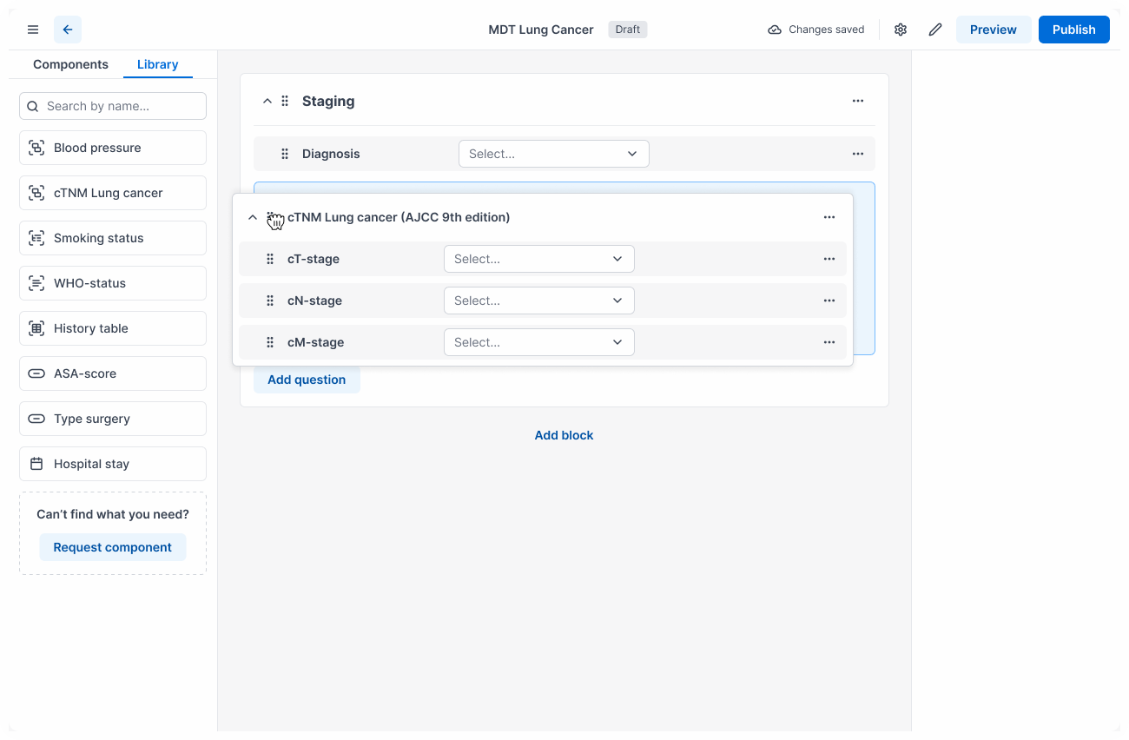This screenshot has width=1129, height=740.
Task: Open the hamburger menu icon
Action: (33, 30)
